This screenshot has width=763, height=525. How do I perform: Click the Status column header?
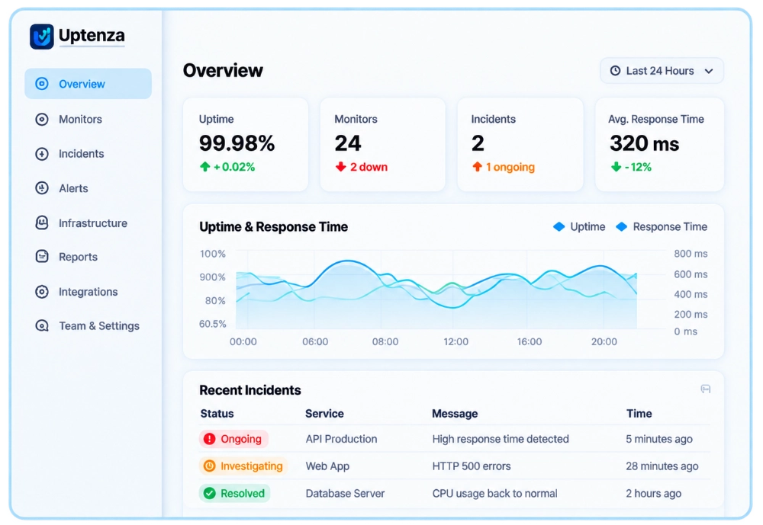(x=217, y=414)
